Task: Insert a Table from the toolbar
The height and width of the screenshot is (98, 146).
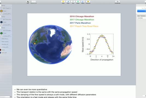Action: (x=63, y=2)
